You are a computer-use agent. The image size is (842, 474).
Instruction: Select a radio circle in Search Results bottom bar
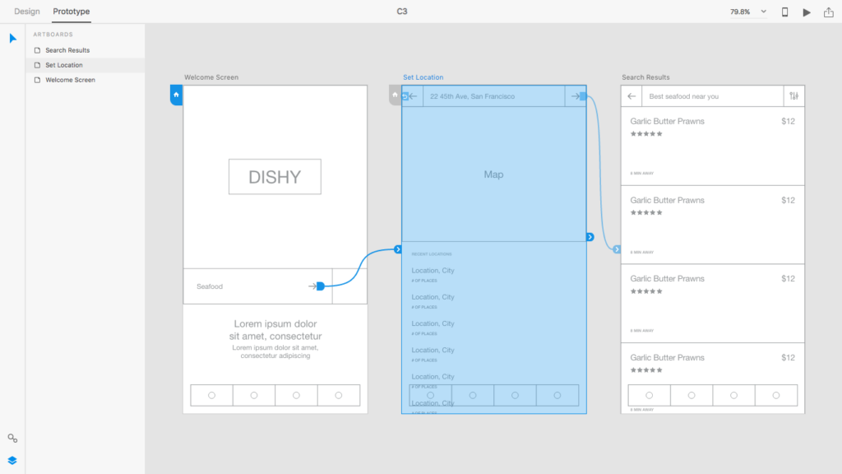click(650, 395)
